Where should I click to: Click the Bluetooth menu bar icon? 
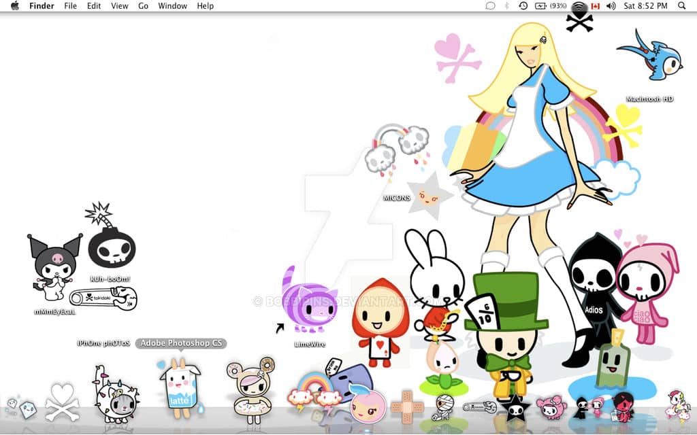(x=506, y=5)
